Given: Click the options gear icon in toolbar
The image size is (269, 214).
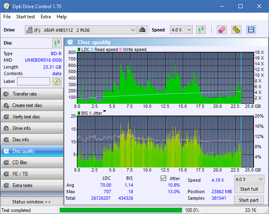Looking at the screenshot, I should [236, 30].
